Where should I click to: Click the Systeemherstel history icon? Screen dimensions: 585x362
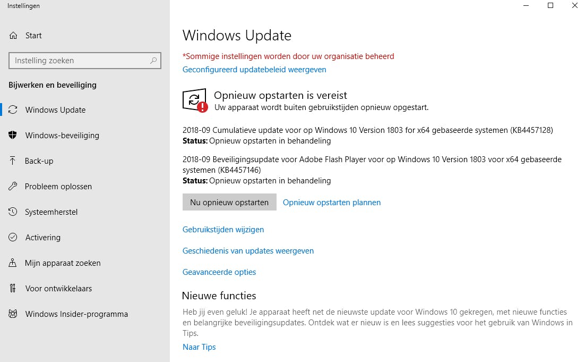[13, 212]
